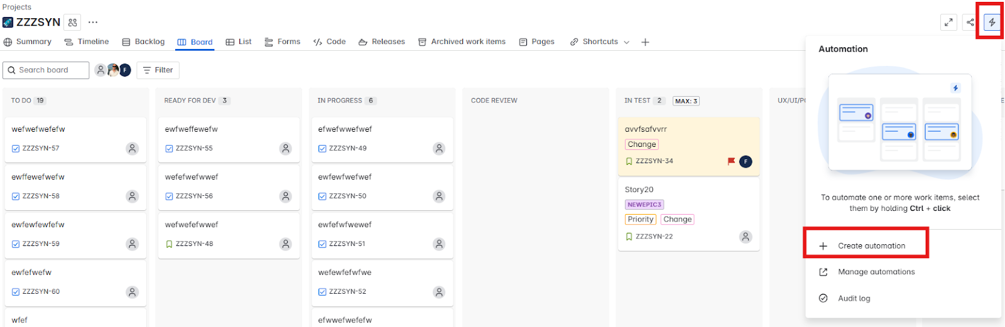Click the share icon in top bar
The image size is (1005, 327).
tap(970, 22)
